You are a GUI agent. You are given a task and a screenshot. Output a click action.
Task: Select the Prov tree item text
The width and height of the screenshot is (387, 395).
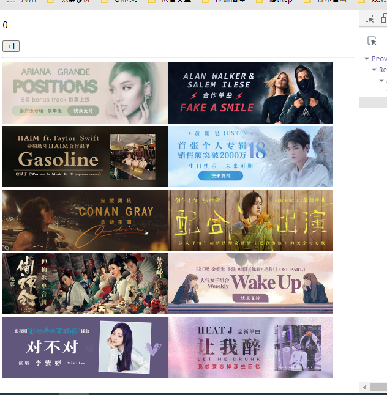click(379, 59)
